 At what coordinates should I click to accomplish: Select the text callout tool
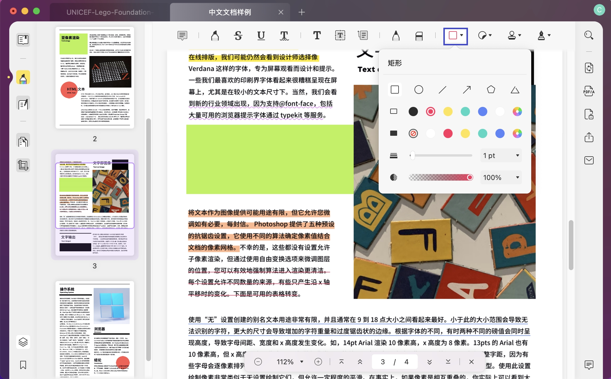pyautogui.click(x=362, y=36)
